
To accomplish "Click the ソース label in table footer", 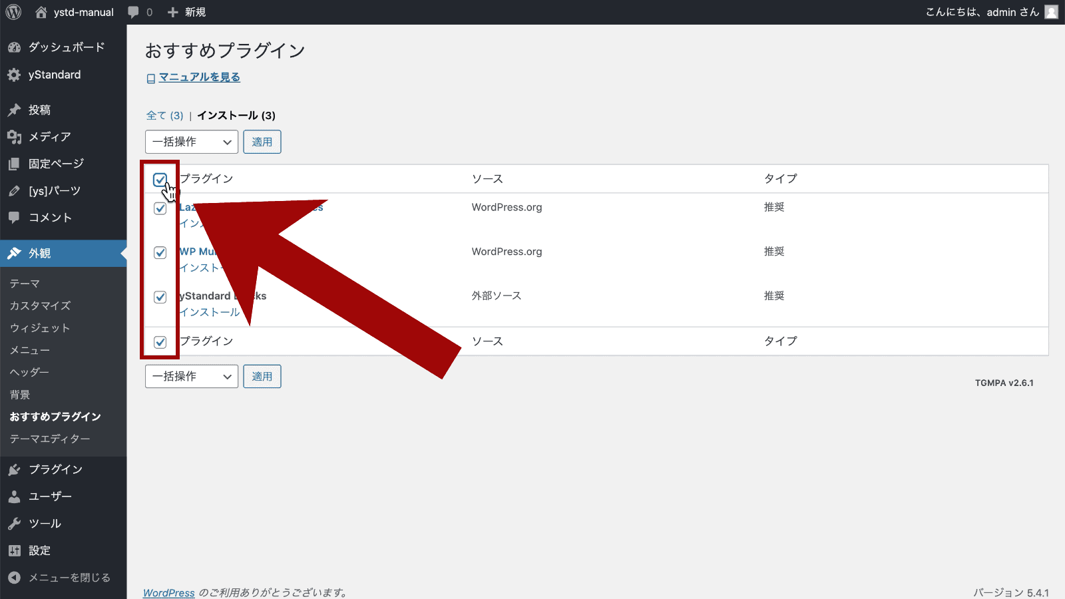I will [487, 341].
